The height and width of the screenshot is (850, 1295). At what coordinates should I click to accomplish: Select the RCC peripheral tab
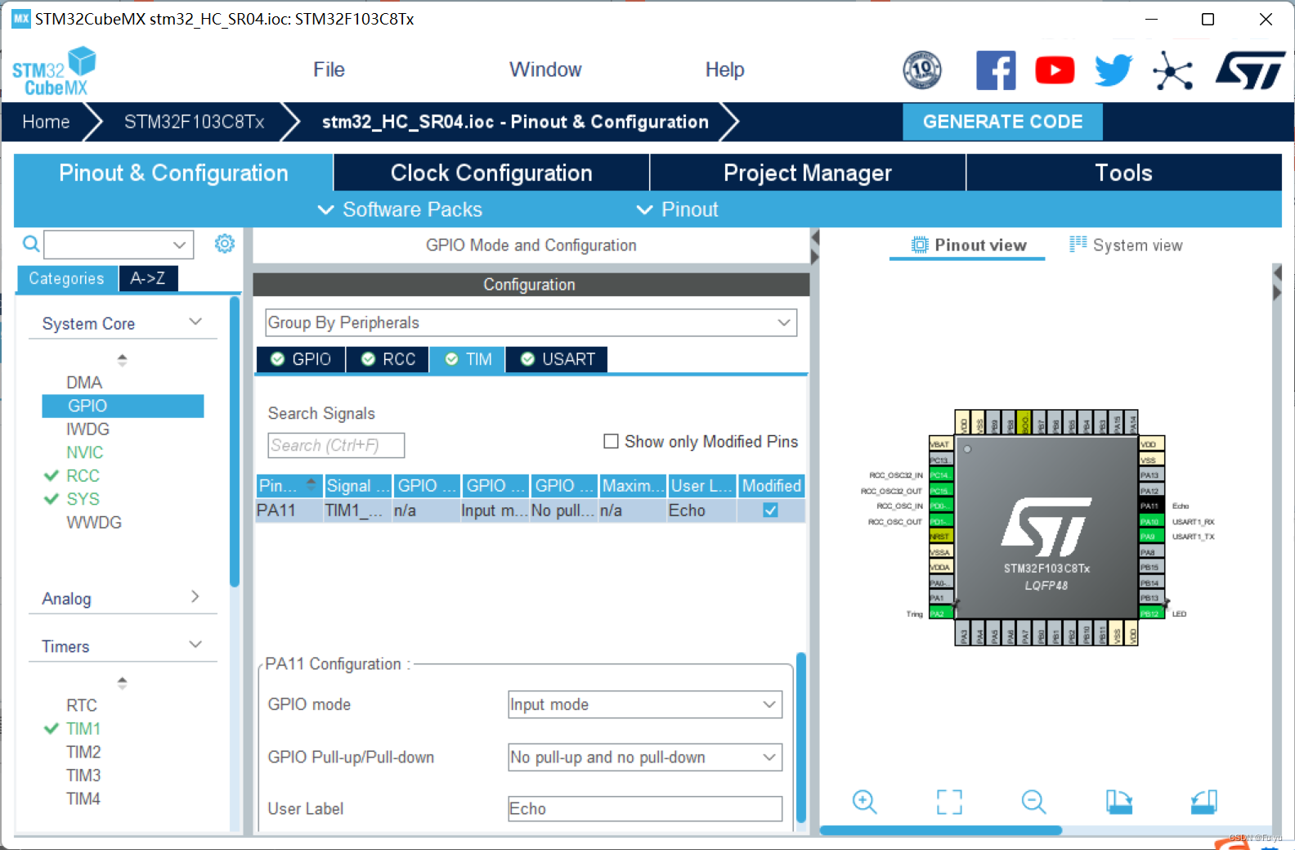click(x=388, y=359)
